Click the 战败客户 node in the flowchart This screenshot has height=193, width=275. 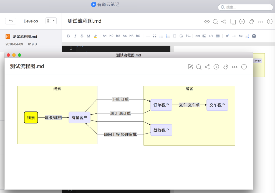161,130
